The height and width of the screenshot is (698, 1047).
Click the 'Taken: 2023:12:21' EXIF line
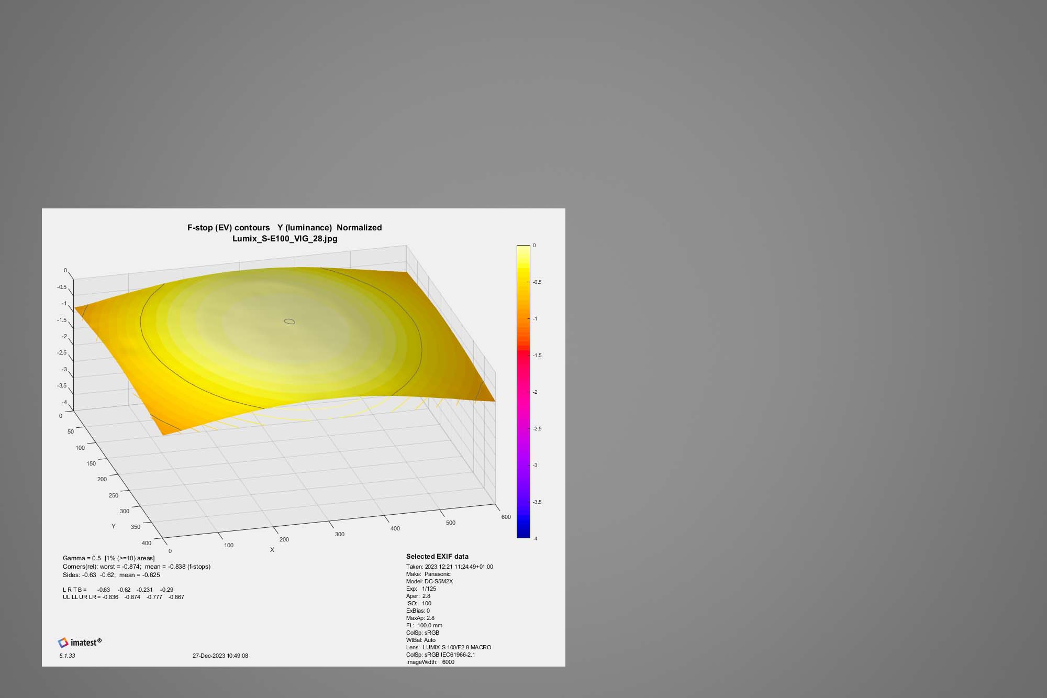click(450, 567)
